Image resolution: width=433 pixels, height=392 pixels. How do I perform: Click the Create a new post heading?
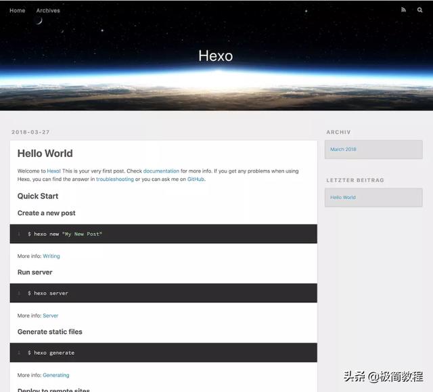[x=47, y=213]
